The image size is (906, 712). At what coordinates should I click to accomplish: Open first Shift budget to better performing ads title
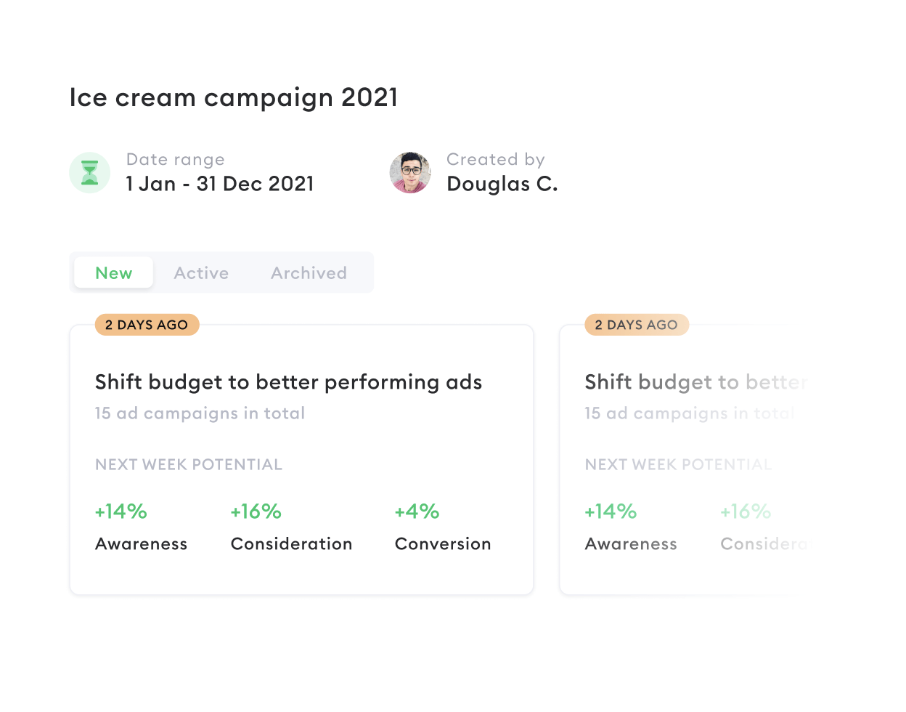coord(288,382)
